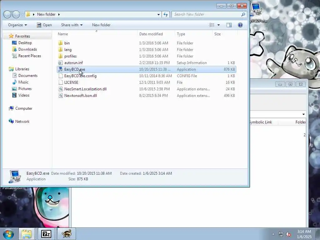Open the recent pages dropdown arrow
Viewport: 320px width, 240px height.
[x=22, y=14]
